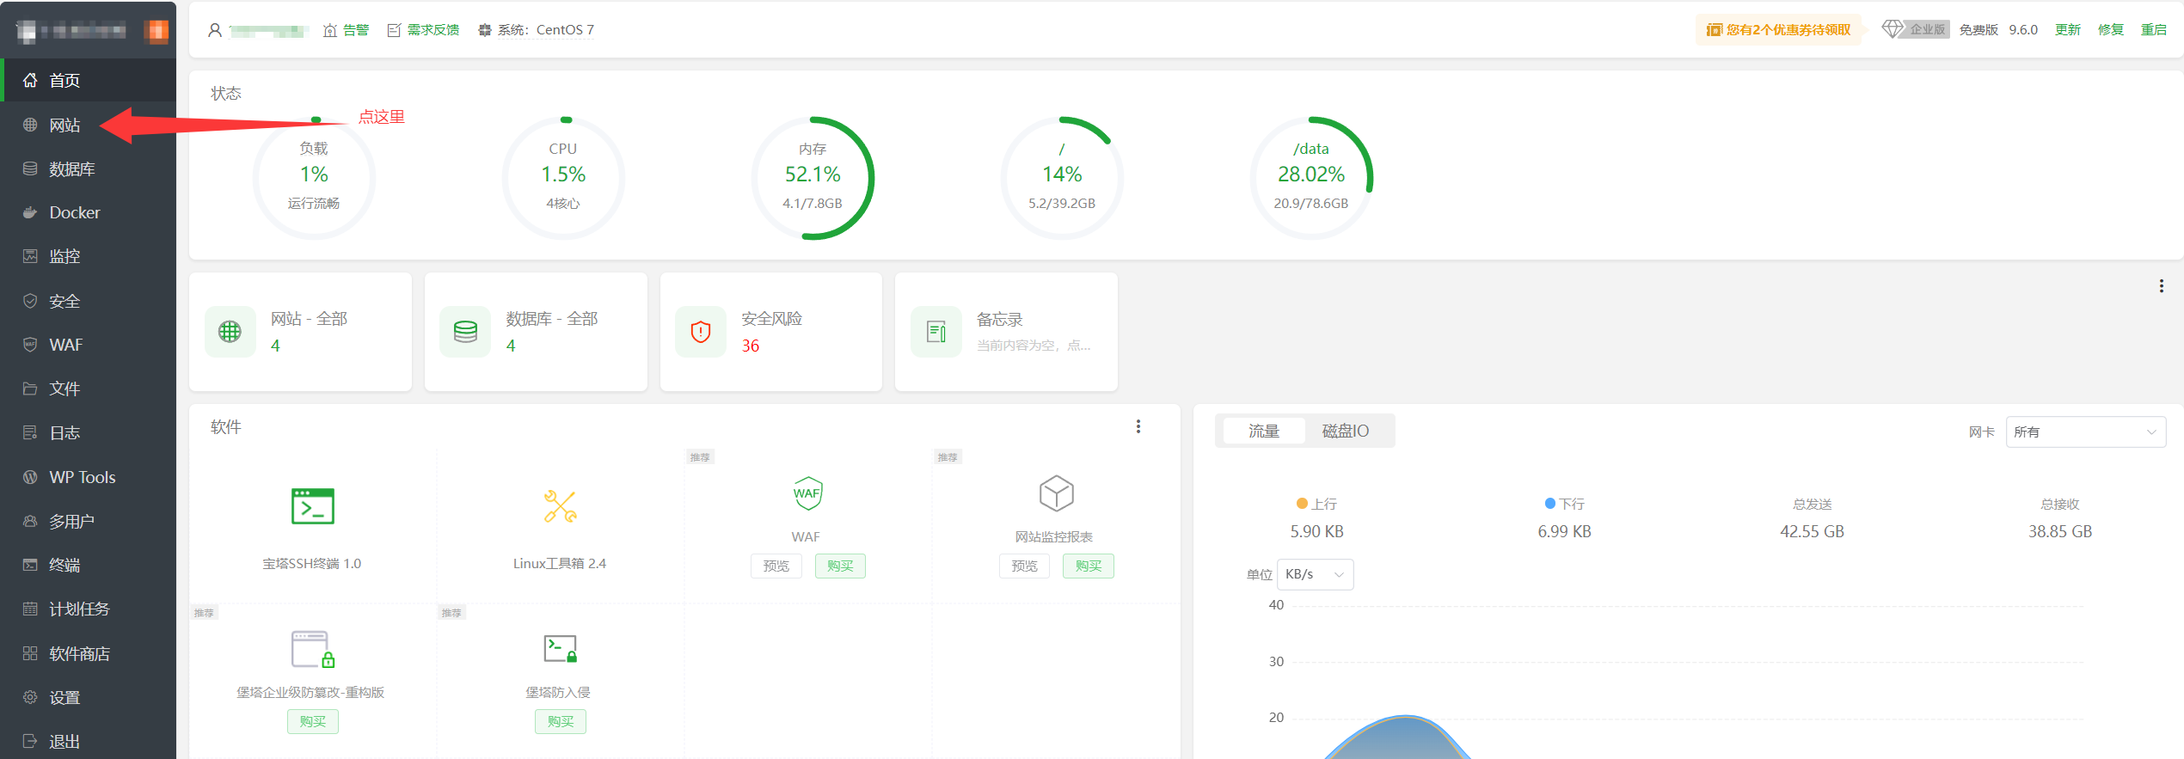Open the 软件 panel three-dot menu
The height and width of the screenshot is (759, 2184).
1138,426
